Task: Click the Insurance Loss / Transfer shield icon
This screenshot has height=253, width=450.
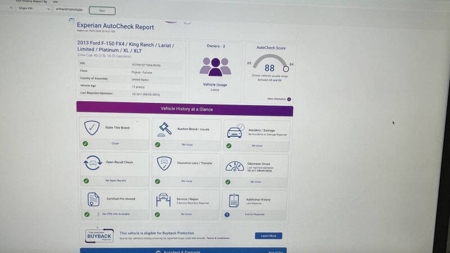Action: tap(164, 164)
